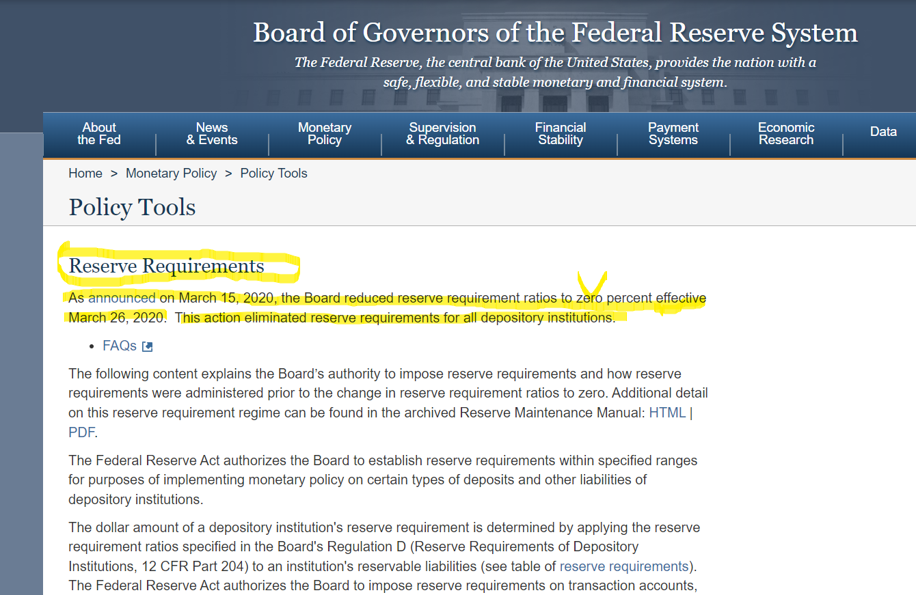Open the Data menu
Screen dimensions: 916x595
883,132
